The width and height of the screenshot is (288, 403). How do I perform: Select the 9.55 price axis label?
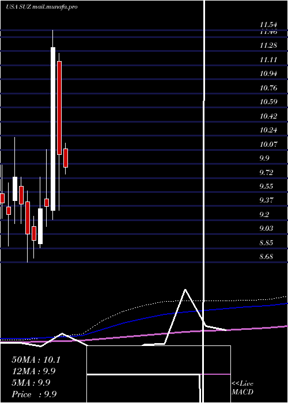[x=266, y=186]
